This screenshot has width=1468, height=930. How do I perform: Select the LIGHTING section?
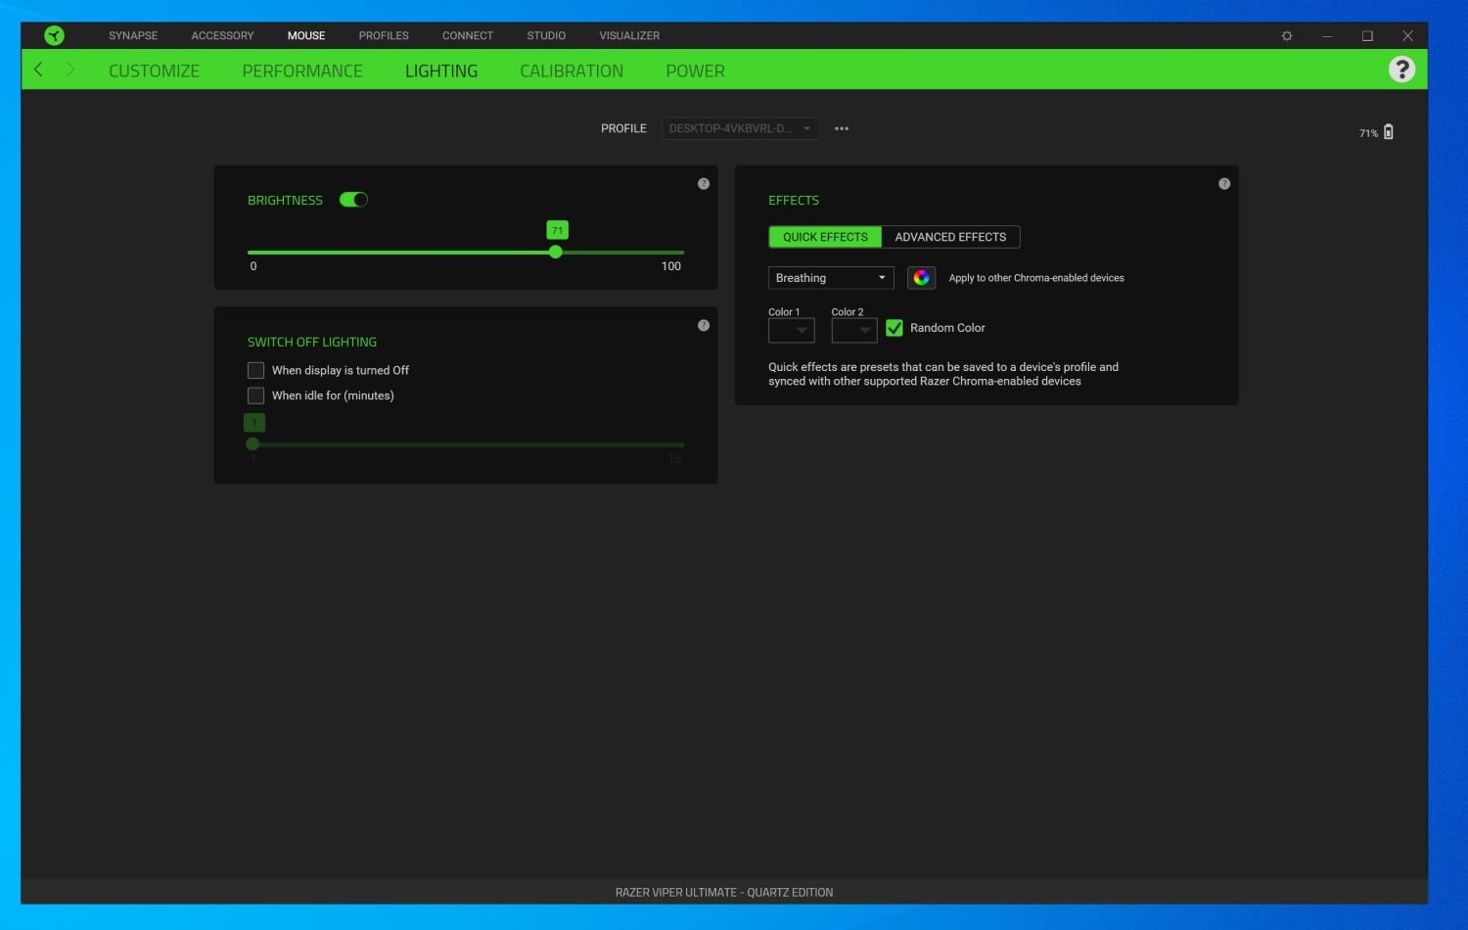click(441, 71)
